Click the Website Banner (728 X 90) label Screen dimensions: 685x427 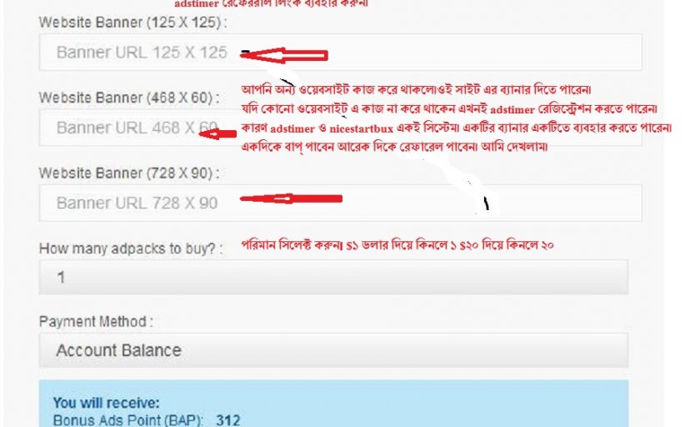[129, 173]
